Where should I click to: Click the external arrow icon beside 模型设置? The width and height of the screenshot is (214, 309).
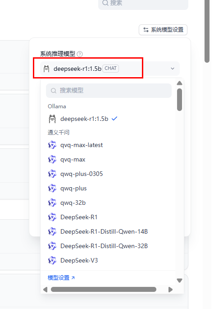[x=73, y=278]
